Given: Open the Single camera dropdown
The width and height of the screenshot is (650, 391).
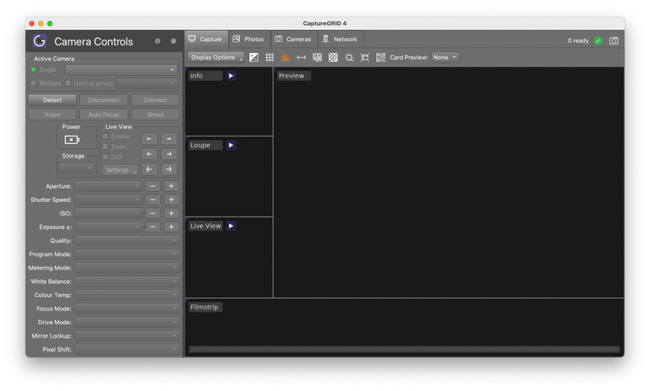Looking at the screenshot, I should [x=121, y=70].
